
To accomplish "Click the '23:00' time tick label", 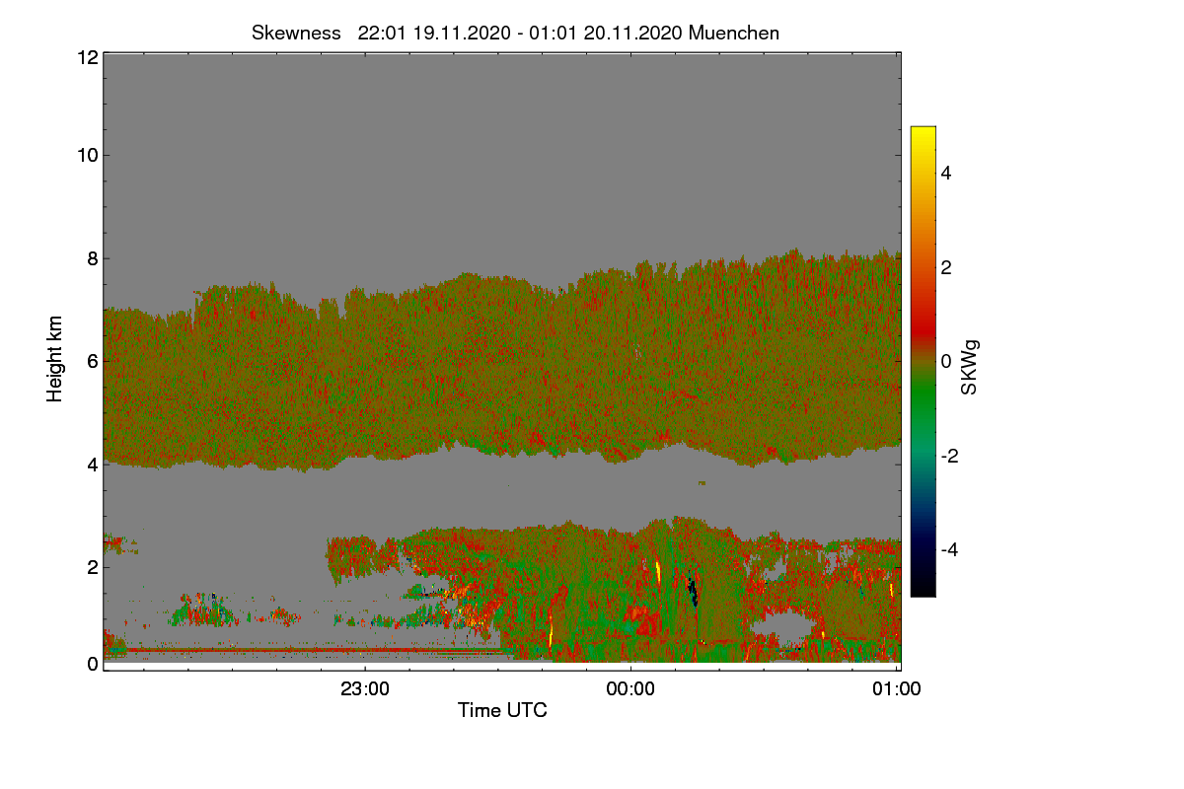I will (x=364, y=690).
